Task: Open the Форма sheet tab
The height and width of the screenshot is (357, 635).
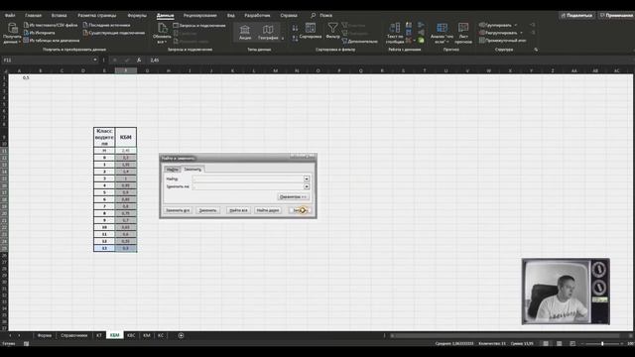Action: tap(44, 335)
